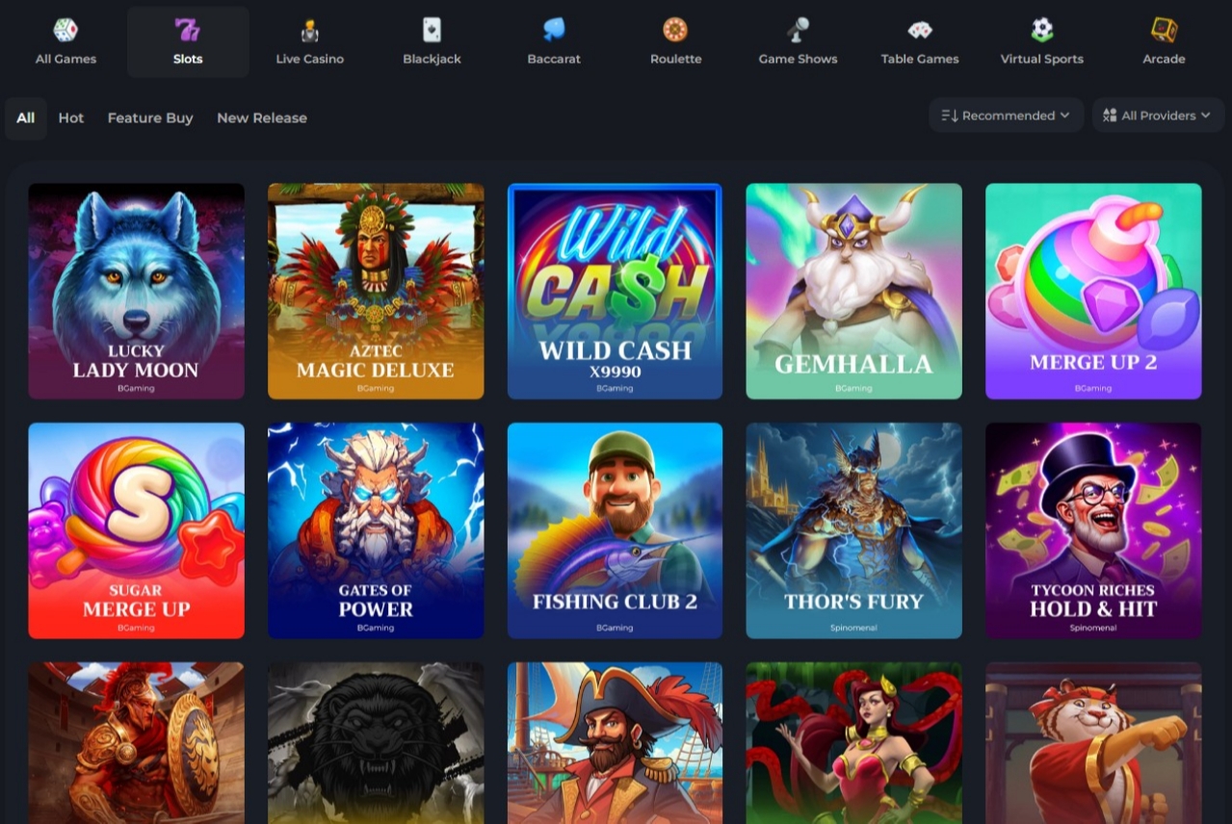The image size is (1232, 824).
Task: Click the All Games dice icon
Action: click(x=66, y=30)
